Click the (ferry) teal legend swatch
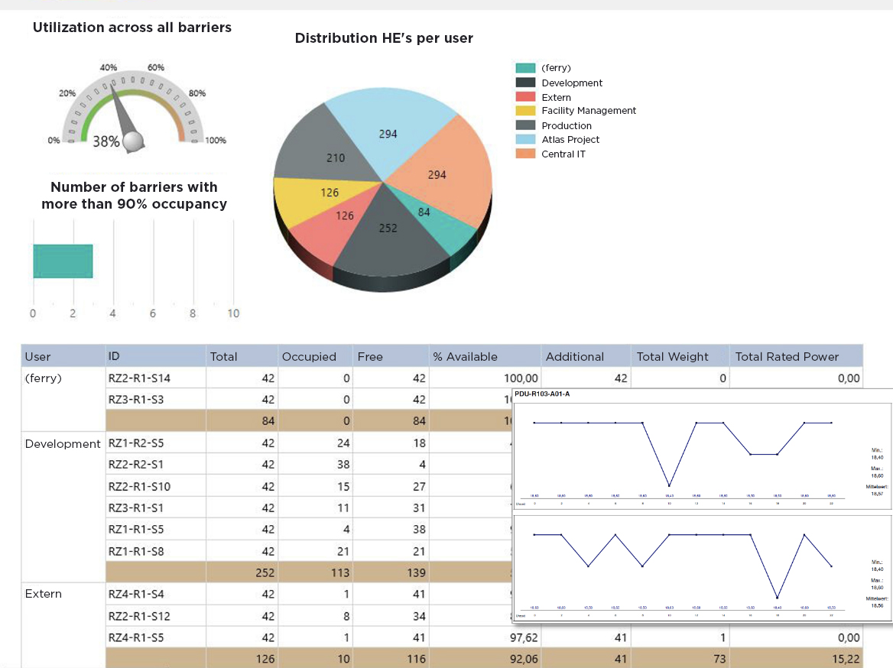This screenshot has height=668, width=893. [x=526, y=68]
